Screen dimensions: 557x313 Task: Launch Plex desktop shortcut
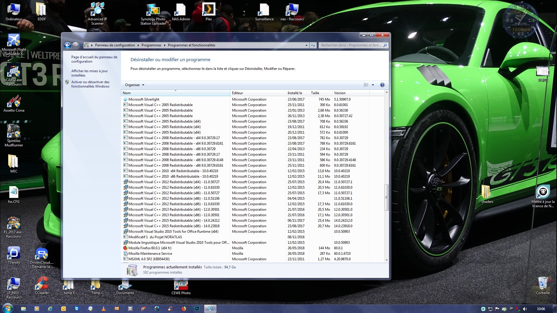209,12
